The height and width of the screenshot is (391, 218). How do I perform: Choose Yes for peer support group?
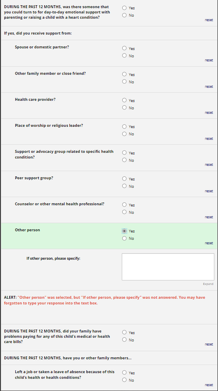click(x=124, y=179)
